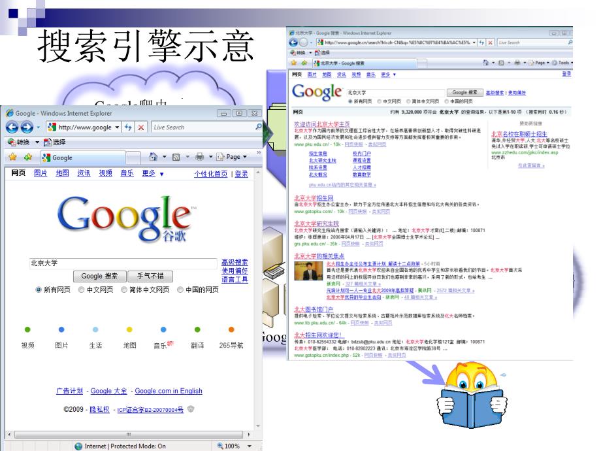
Task: Click the yellow dot icon above 地图
Action: click(129, 329)
